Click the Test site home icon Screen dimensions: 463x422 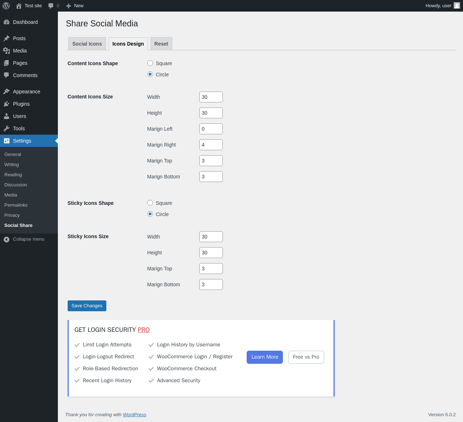click(19, 6)
